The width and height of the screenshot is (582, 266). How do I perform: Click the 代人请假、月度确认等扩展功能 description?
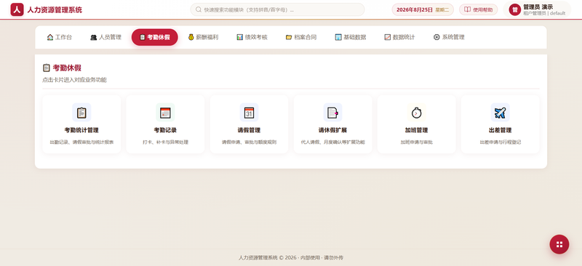click(332, 142)
